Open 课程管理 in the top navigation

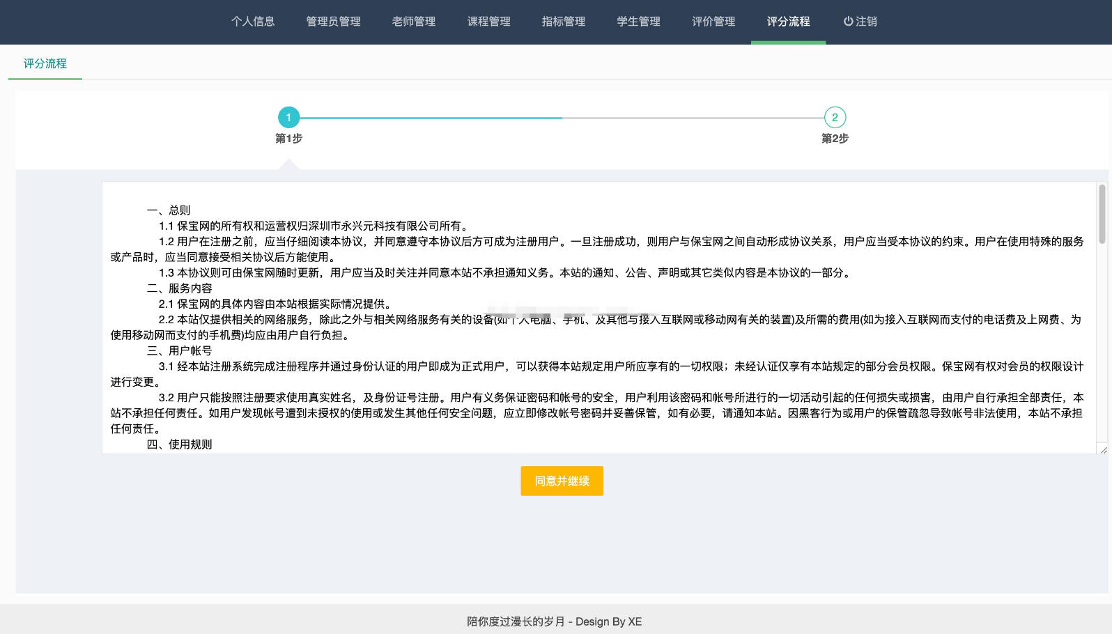(489, 22)
